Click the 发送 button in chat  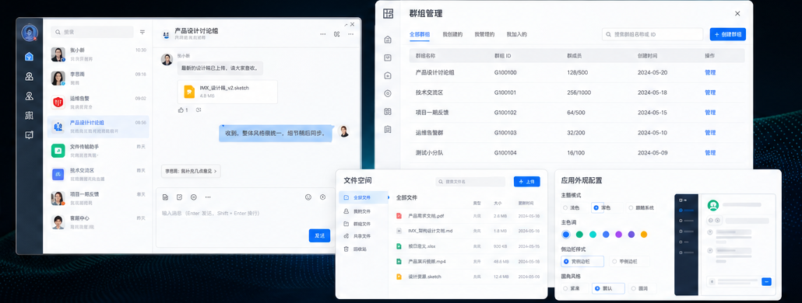(319, 235)
